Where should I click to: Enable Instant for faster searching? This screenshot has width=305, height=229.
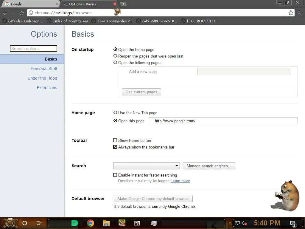pos(115,175)
